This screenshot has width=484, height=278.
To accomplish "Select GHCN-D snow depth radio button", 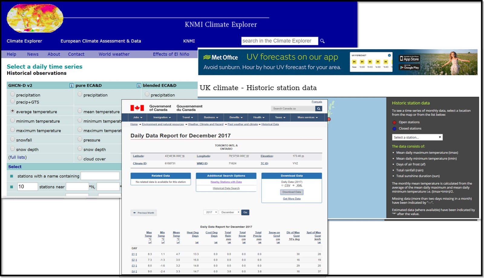I will click(12, 149).
